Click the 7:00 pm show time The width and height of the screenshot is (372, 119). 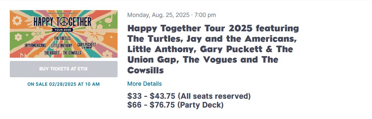click(x=205, y=15)
